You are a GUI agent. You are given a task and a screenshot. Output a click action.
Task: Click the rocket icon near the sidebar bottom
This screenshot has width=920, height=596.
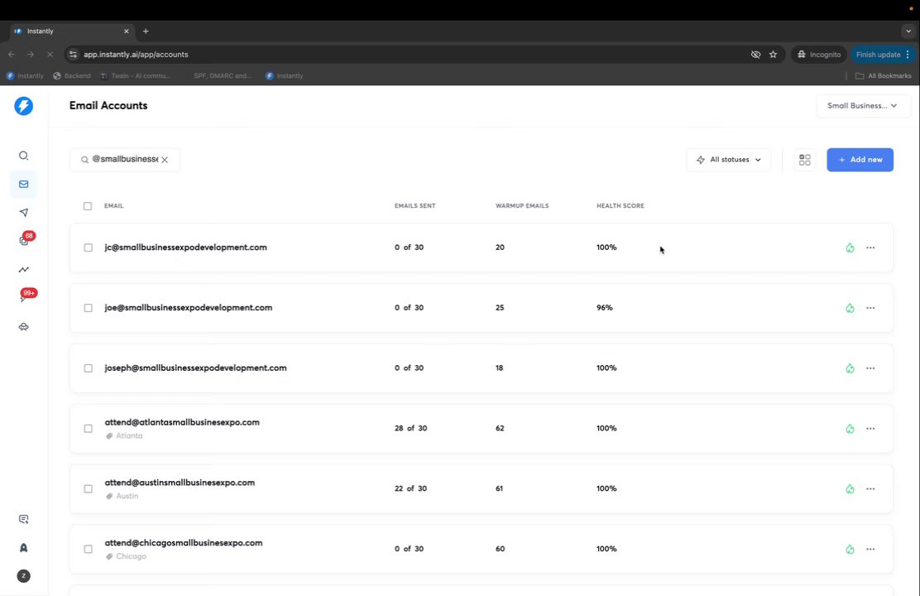click(24, 548)
